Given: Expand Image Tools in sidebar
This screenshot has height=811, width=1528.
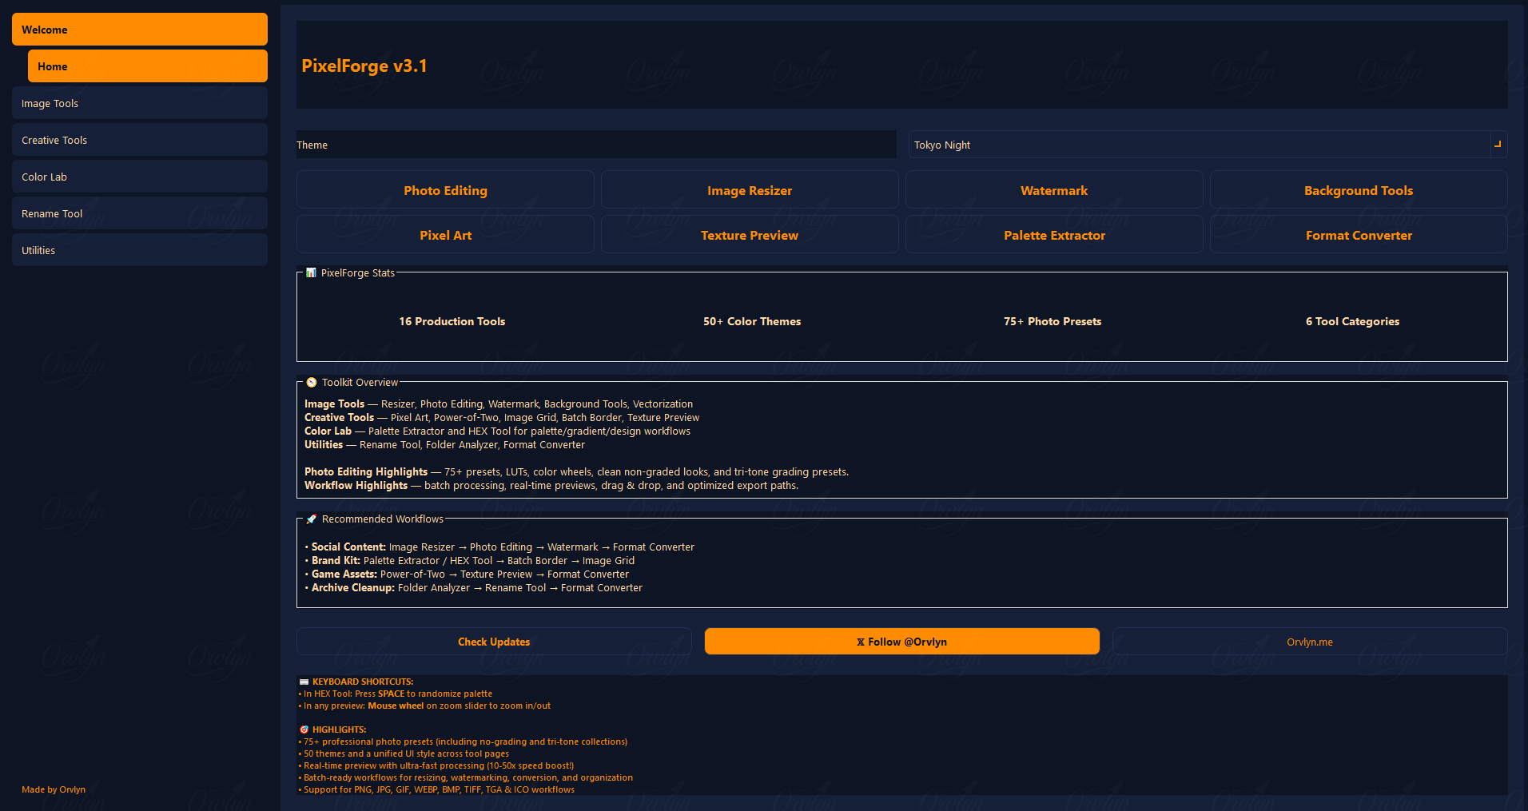Looking at the screenshot, I should click(x=139, y=103).
